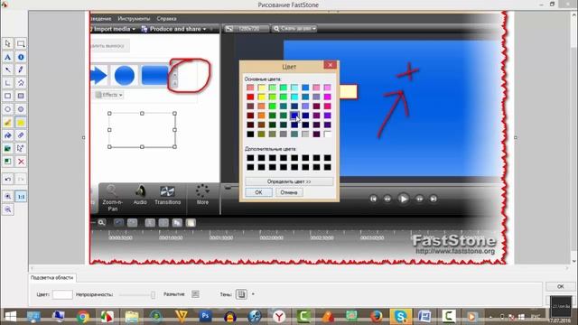Select the polygon arrow shape tool
The image size is (578, 325).
click(x=21, y=83)
